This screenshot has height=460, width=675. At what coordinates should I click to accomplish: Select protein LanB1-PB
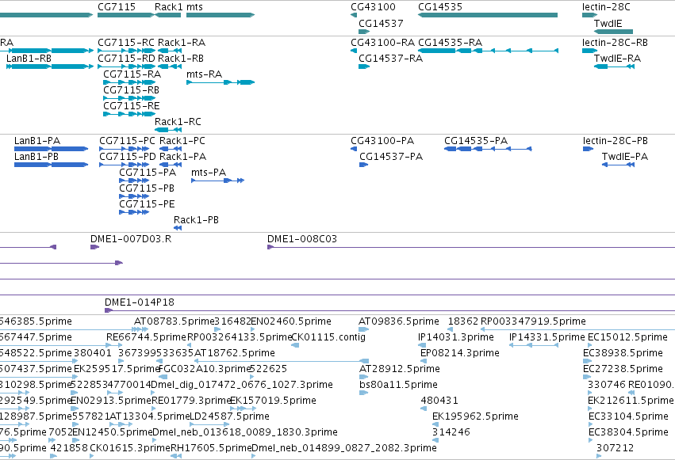[36, 157]
